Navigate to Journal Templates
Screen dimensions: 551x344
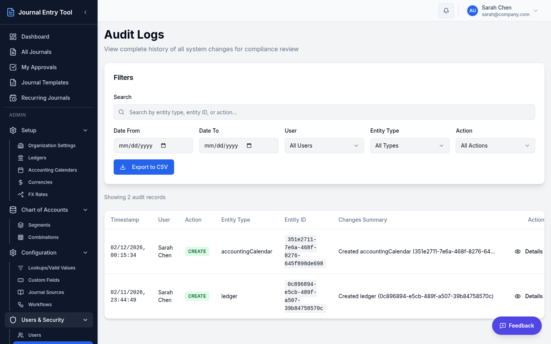(x=49, y=83)
